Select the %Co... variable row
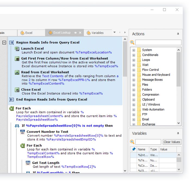 pos(153,165)
